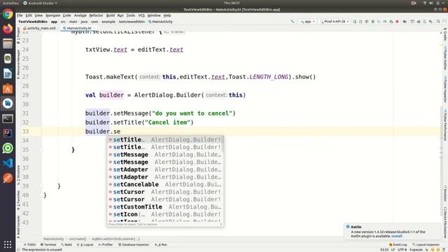Open the TODO tool window
Image resolution: width=448 pixels, height=252 pixels.
30,245
